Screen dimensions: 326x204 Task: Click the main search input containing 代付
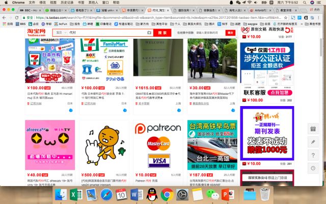tap(107, 33)
